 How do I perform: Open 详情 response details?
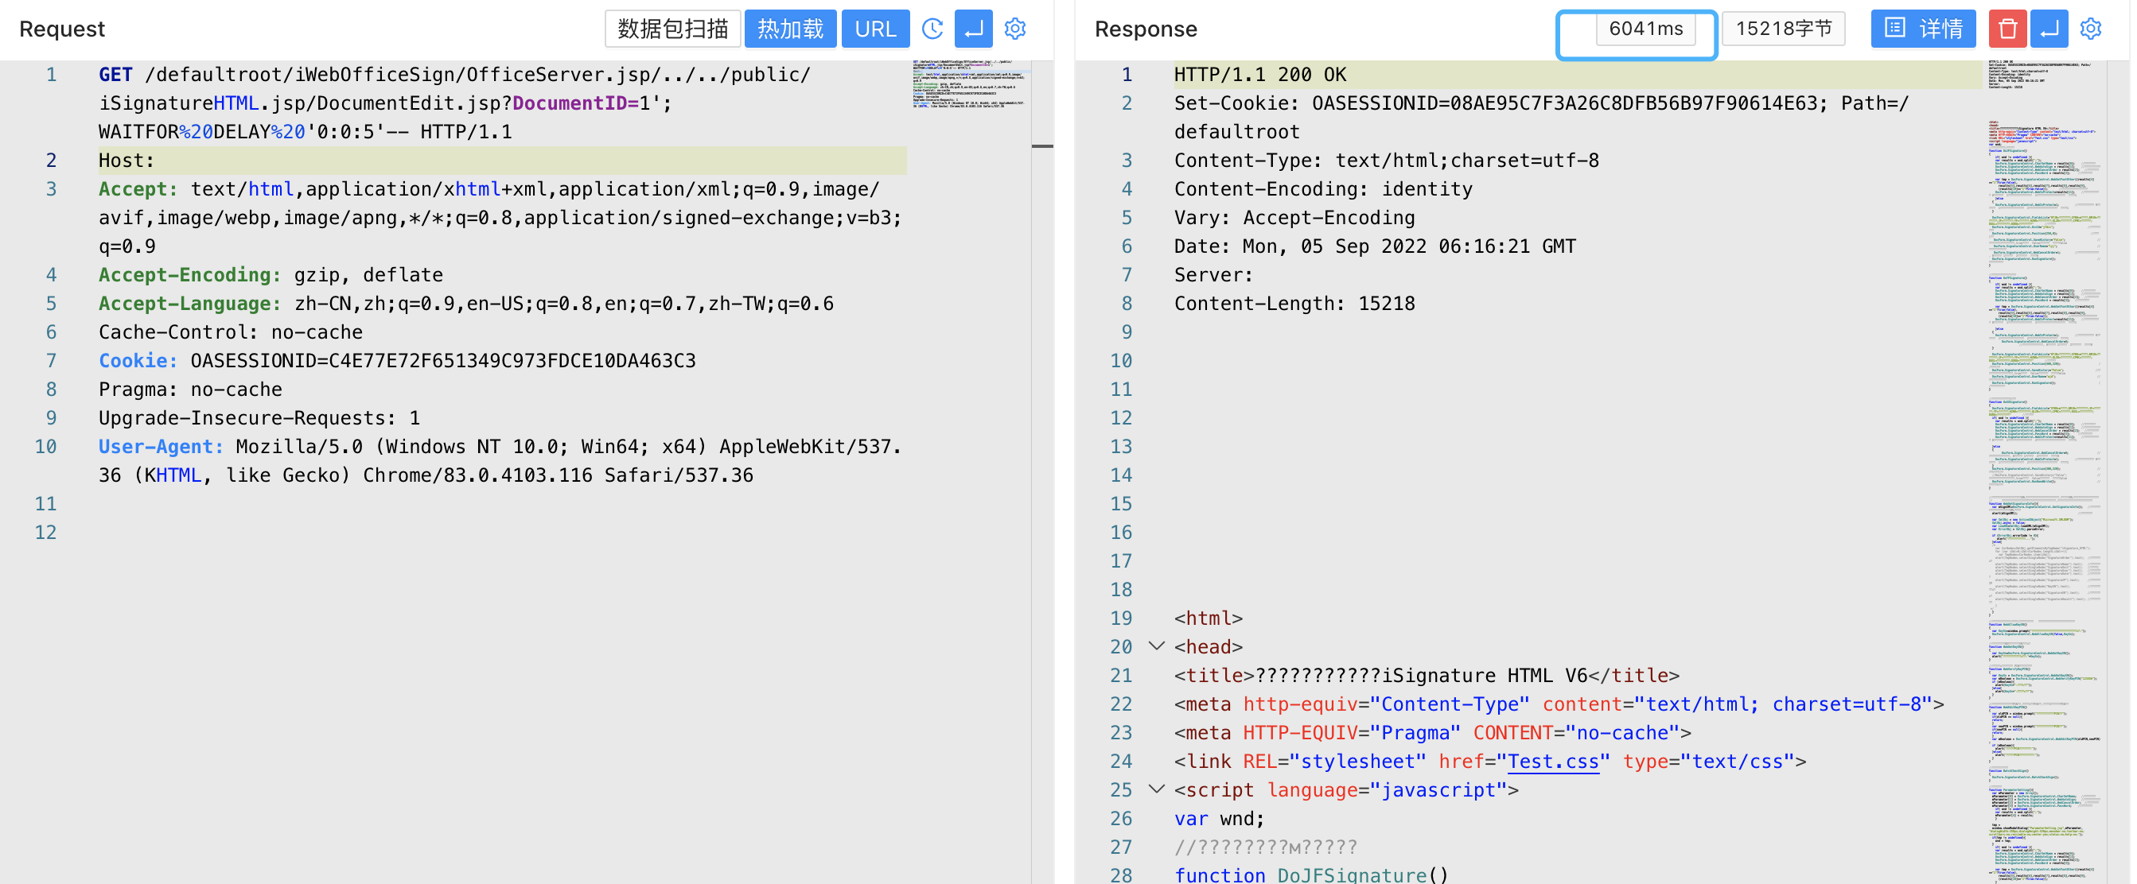tap(1923, 29)
